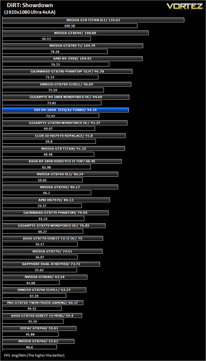Click GIGABYTE GTX780 WINDFORCE OC/ 93.27 bar
This screenshot has width=206, height=361.
coord(65,123)
